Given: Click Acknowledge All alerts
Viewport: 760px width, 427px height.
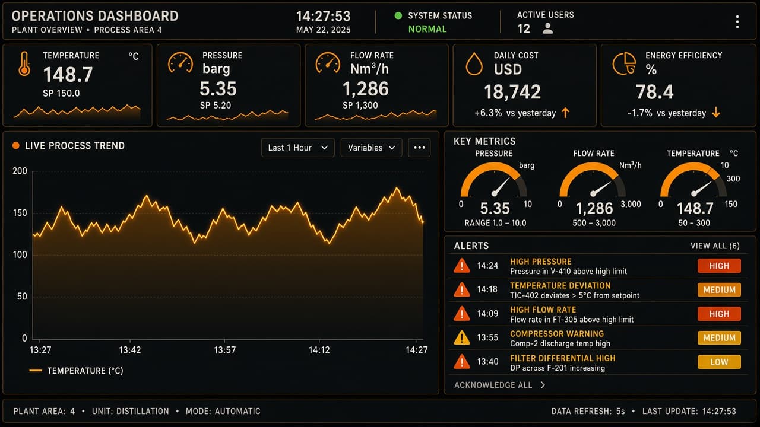Looking at the screenshot, I should point(493,385).
